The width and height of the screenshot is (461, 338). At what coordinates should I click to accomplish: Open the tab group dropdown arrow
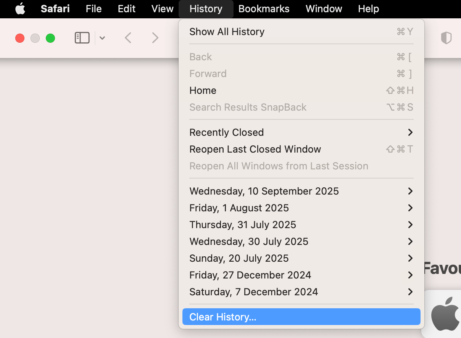click(x=102, y=38)
